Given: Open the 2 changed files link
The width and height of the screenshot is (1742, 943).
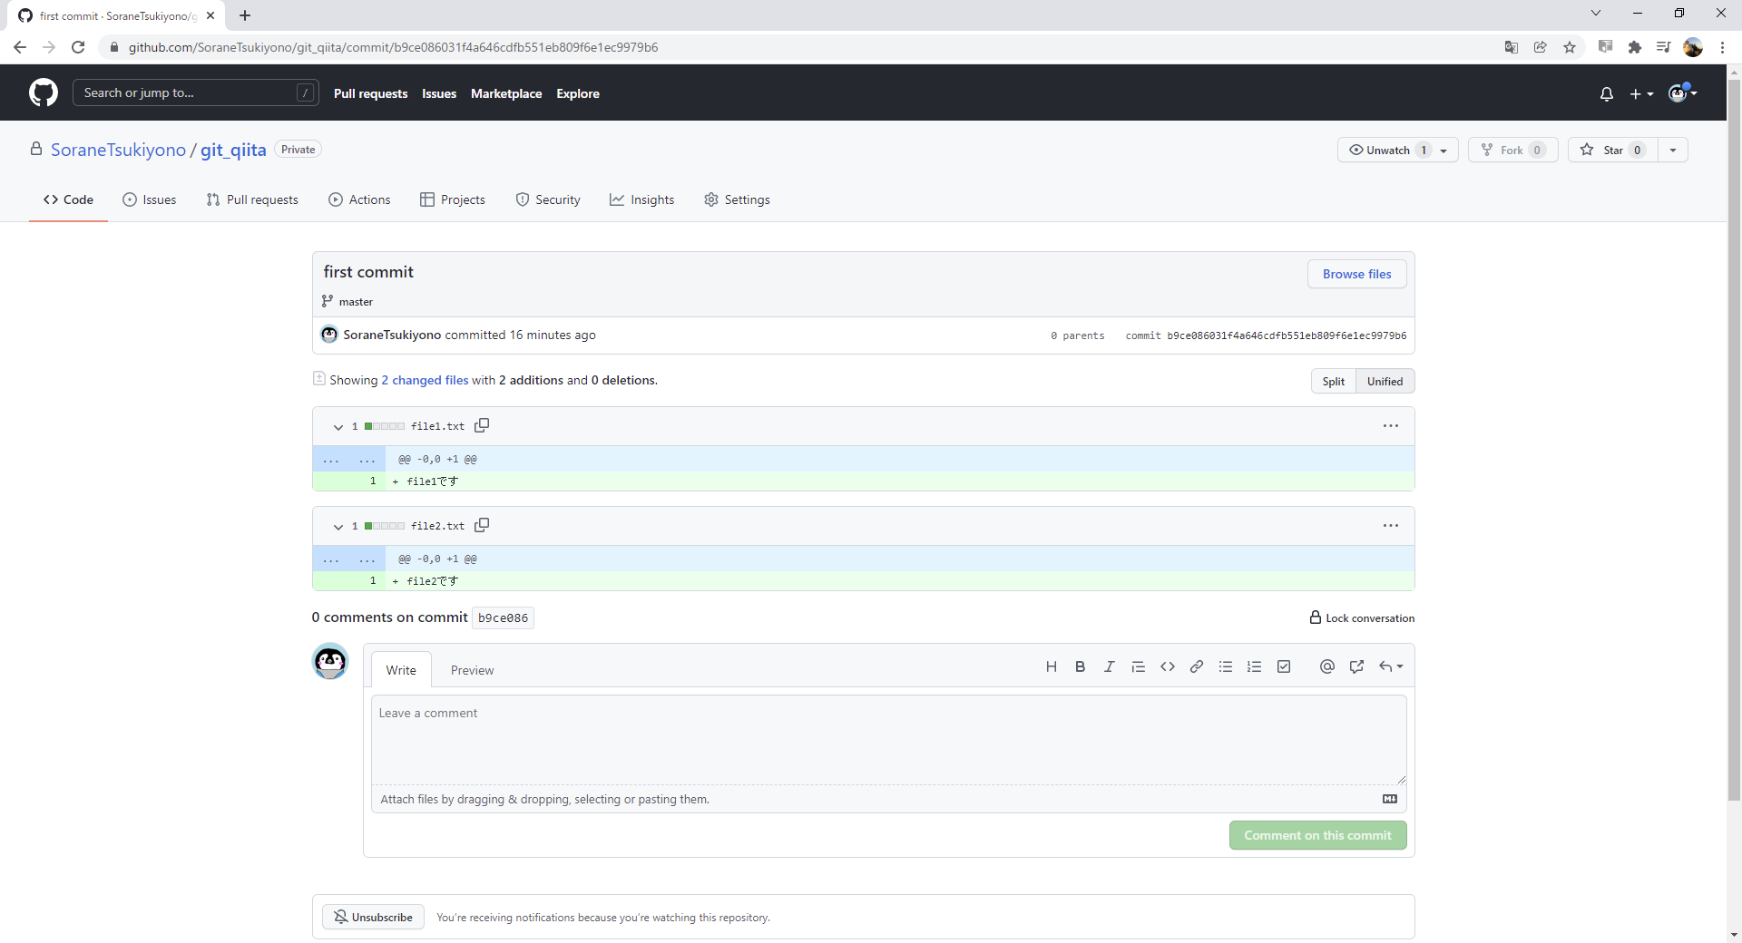Looking at the screenshot, I should 424,380.
